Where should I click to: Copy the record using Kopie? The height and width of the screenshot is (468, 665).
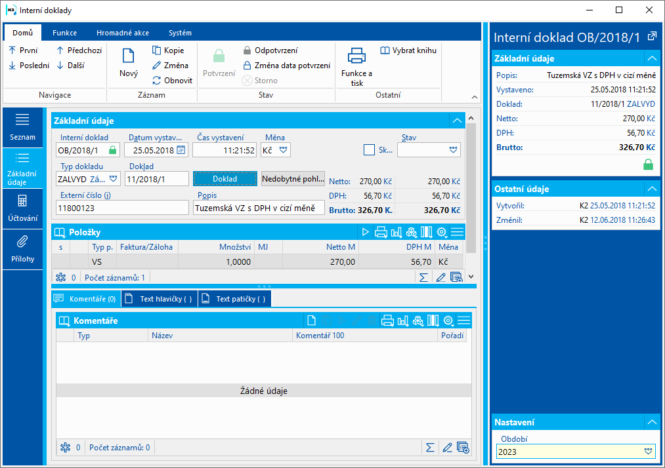click(x=168, y=50)
